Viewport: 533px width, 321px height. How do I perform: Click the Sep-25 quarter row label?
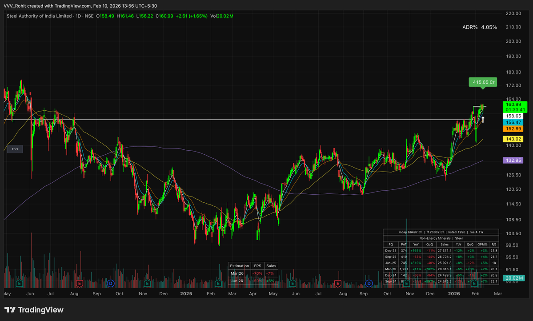391,257
